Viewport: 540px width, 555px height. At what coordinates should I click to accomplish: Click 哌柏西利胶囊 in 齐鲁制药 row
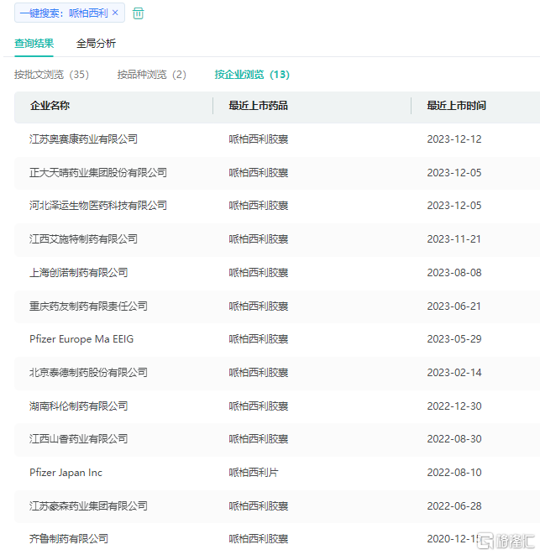coord(259,539)
